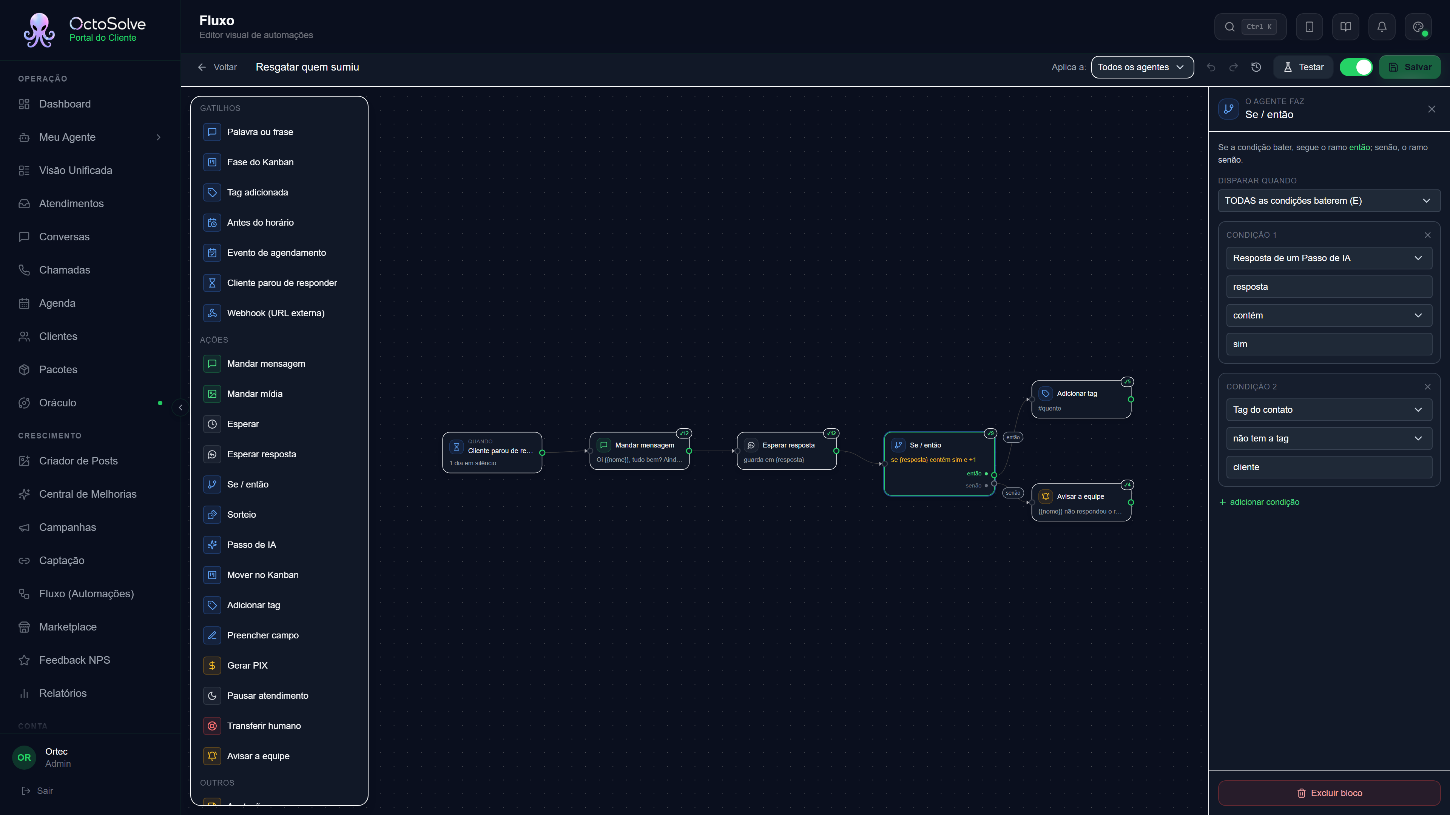Click the redo arrow icon in toolbar

pos(1233,67)
